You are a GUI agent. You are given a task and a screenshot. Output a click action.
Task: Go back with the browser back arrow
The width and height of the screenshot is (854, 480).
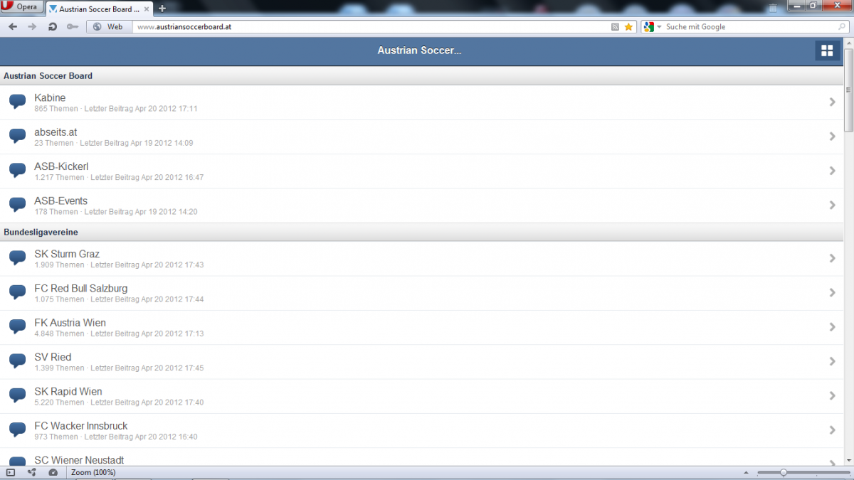click(13, 27)
